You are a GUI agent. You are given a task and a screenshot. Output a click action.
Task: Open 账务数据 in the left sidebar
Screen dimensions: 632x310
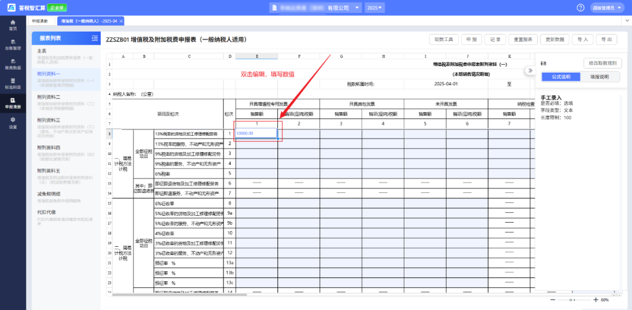(12, 64)
